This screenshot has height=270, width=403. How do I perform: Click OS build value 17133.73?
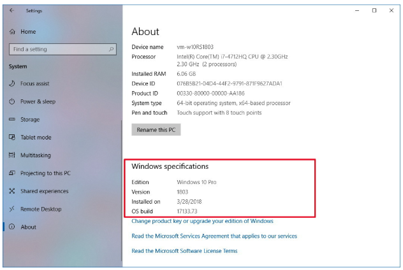(x=187, y=211)
